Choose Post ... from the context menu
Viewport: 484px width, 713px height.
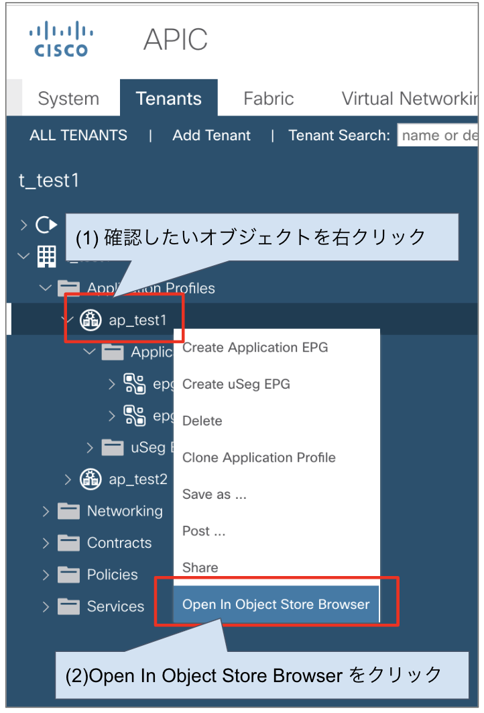click(x=276, y=531)
